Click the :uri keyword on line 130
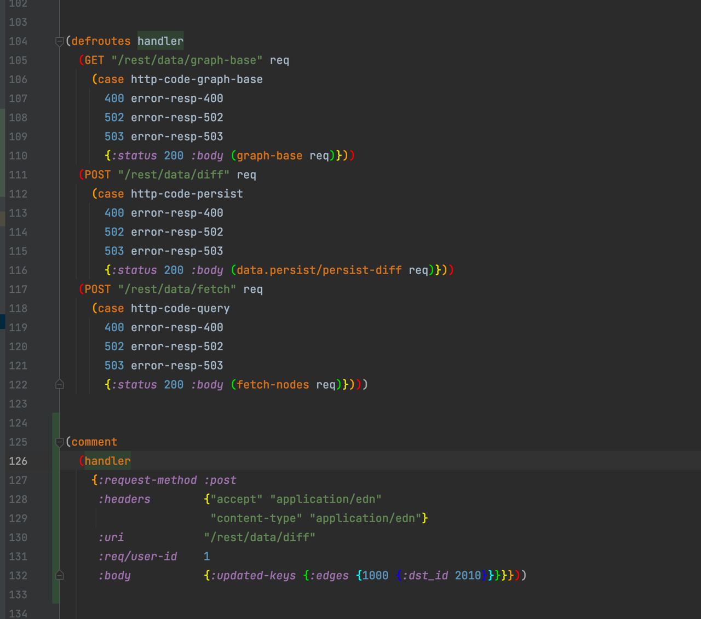The height and width of the screenshot is (619, 701). pos(111,537)
